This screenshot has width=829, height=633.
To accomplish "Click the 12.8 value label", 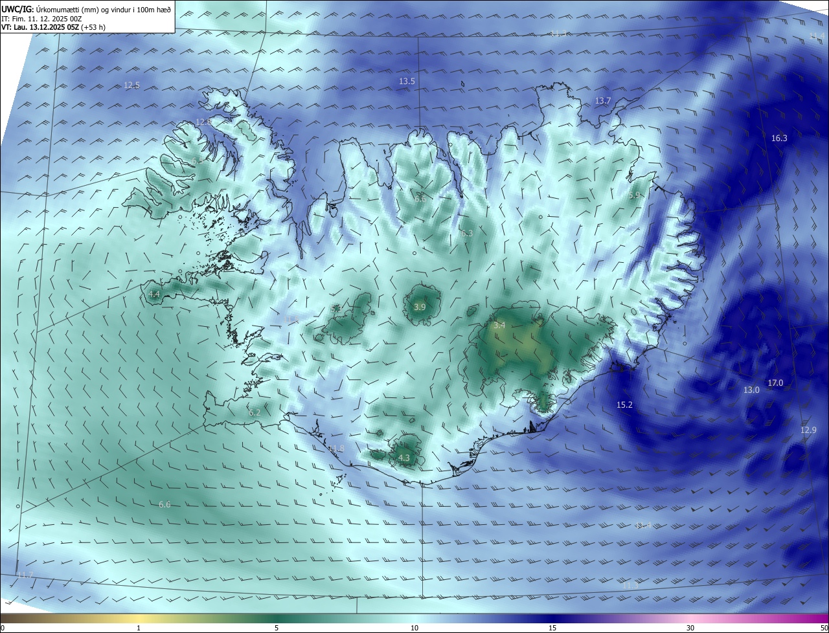I will click(204, 122).
